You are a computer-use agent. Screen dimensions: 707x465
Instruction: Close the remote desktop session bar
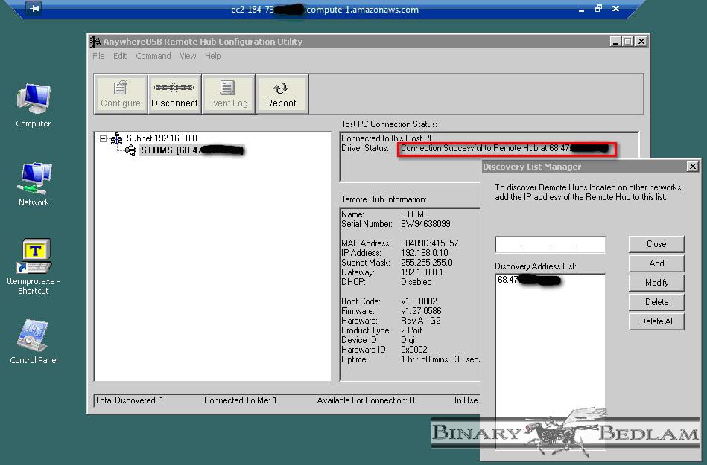[x=615, y=8]
